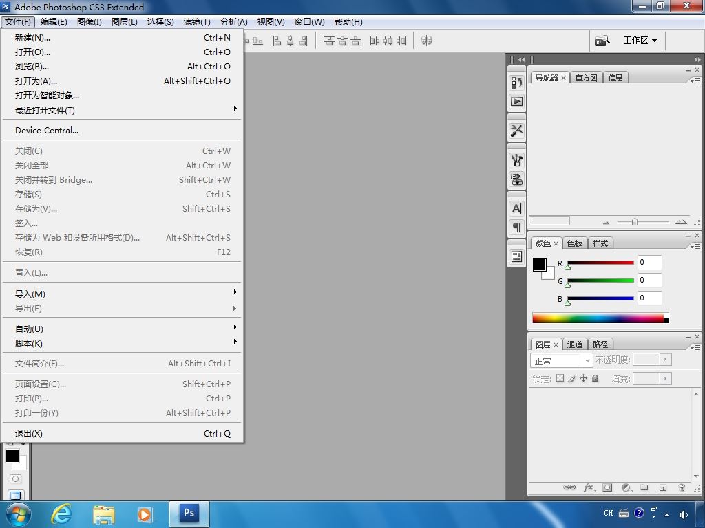Choose 打开(O)... from the file menu
Image resolution: width=705 pixels, height=528 pixels.
point(123,52)
